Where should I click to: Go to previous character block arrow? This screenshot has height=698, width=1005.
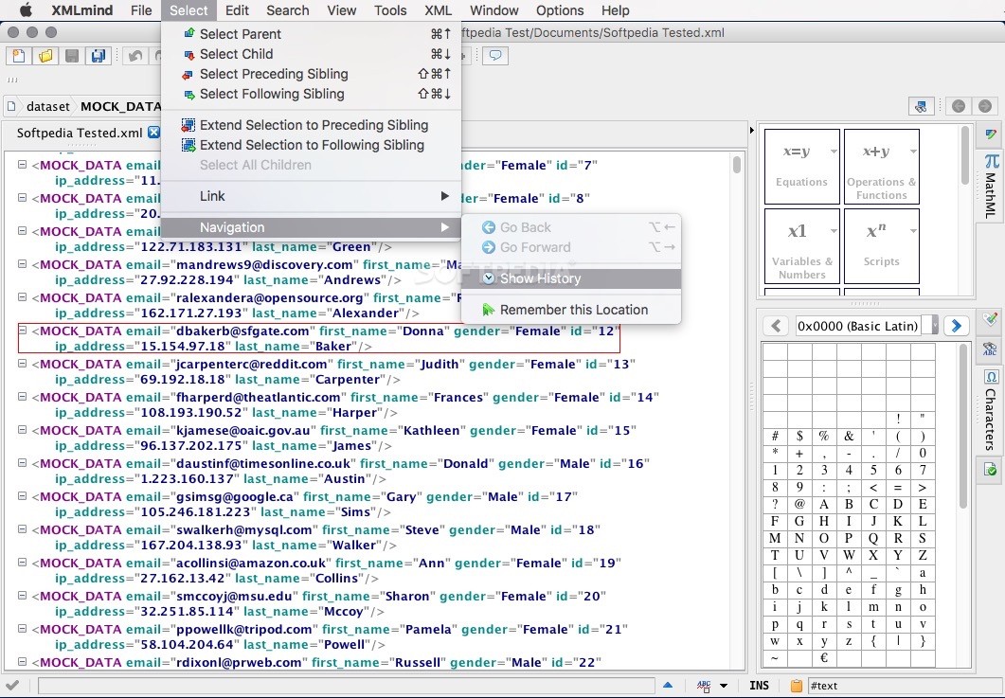click(776, 326)
